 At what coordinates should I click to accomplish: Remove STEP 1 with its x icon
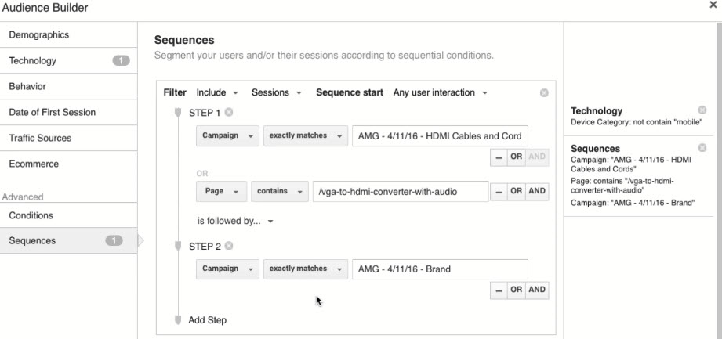[229, 113]
